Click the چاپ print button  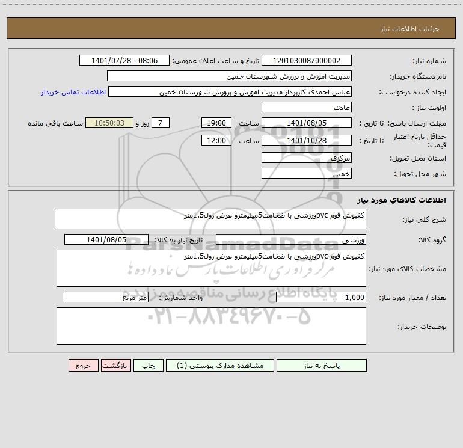(x=149, y=365)
